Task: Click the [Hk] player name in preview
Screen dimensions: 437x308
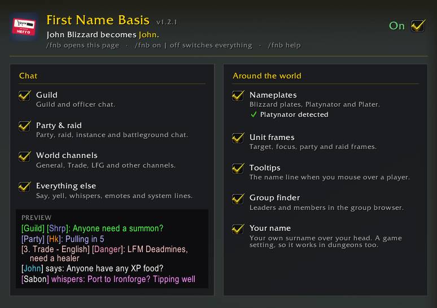Action: (54, 239)
